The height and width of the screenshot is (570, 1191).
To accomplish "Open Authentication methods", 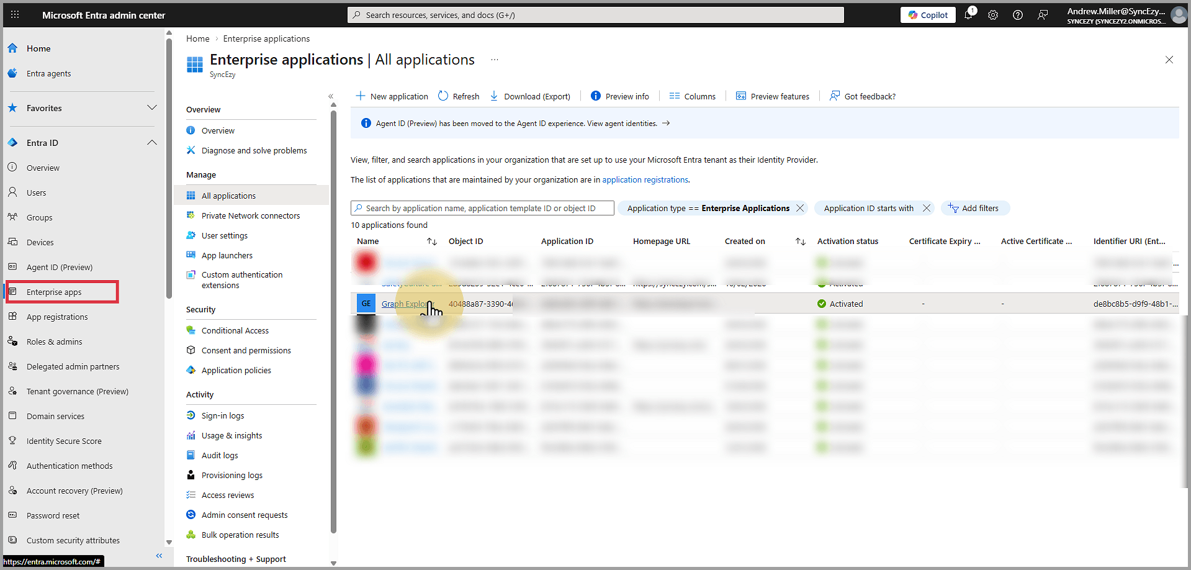I will 70,466.
